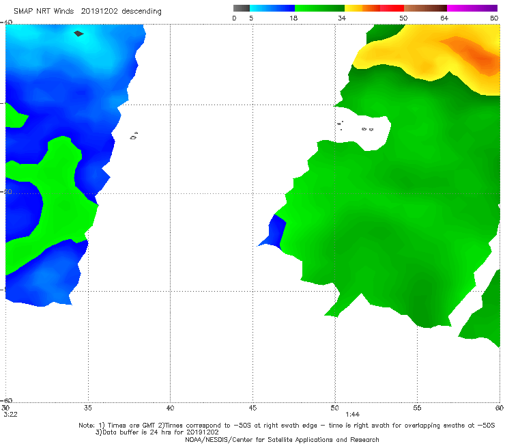The image size is (505, 444).
Task: Click 'Data buffer is 24 hrs for 20191202' note
Action: [157, 432]
